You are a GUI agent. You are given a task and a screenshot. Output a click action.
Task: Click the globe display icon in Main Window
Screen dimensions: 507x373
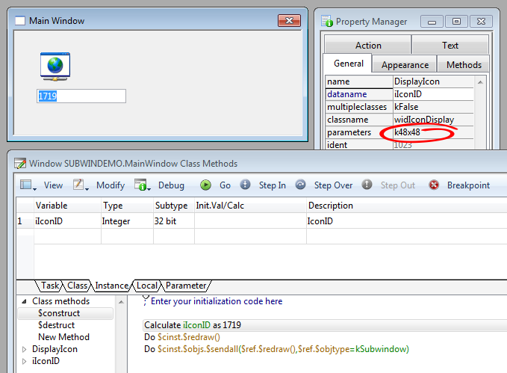click(55, 66)
